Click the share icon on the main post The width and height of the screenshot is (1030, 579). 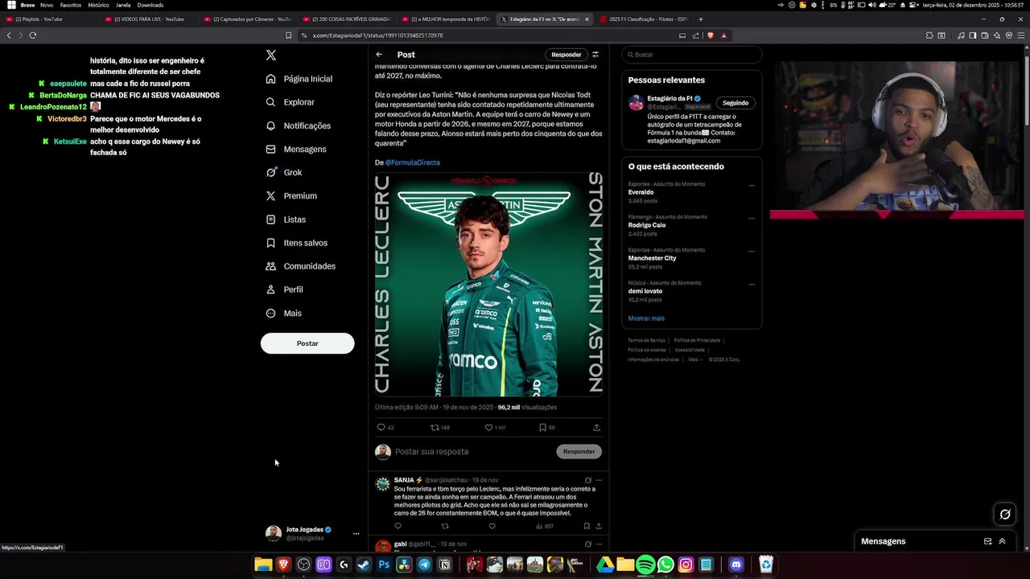click(596, 427)
